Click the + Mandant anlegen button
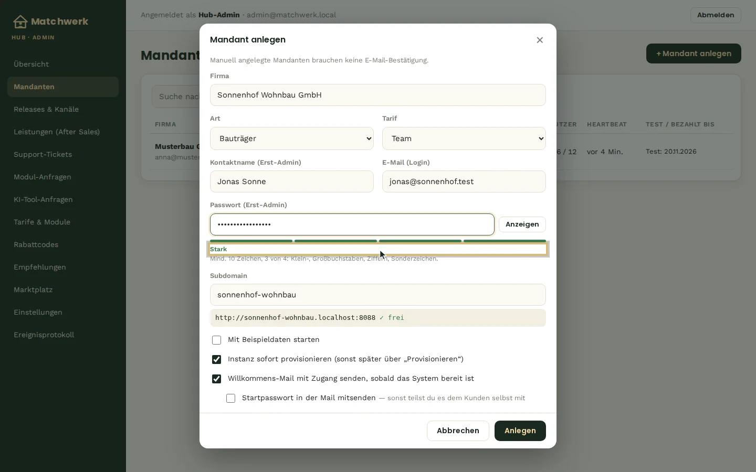 click(x=694, y=53)
